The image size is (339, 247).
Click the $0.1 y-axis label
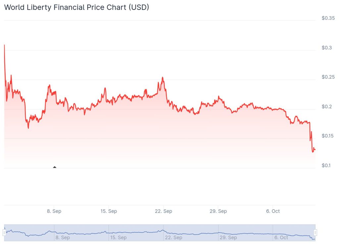(x=327, y=165)
